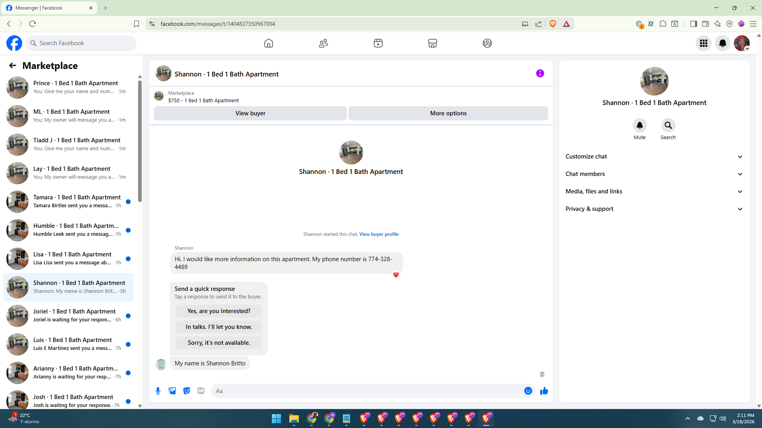This screenshot has height=428, width=762.
Task: Toggle the conversation information panel icon
Action: (x=540, y=73)
